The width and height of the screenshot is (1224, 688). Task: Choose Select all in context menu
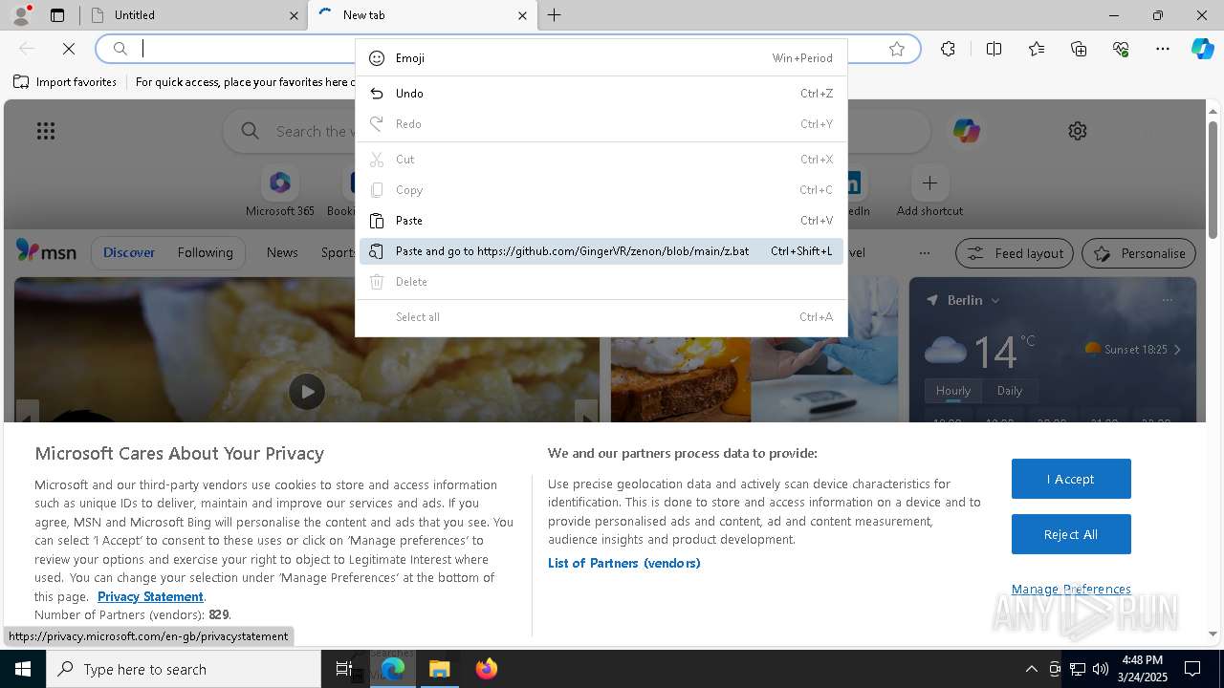pyautogui.click(x=601, y=317)
